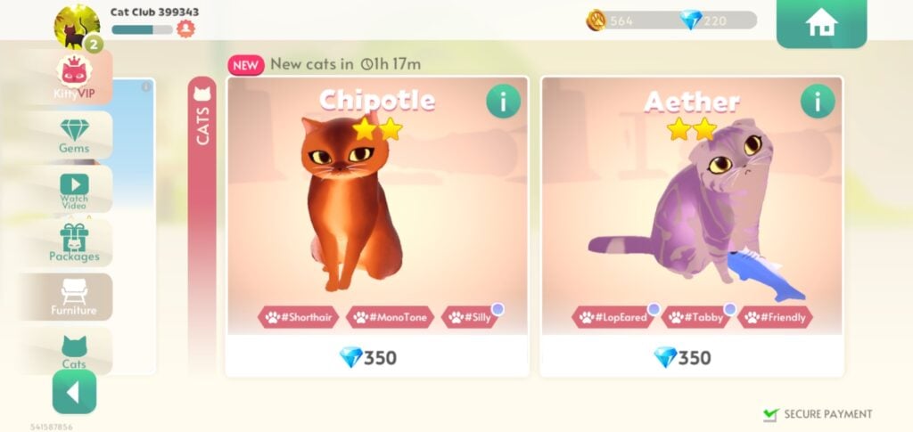Image resolution: width=913 pixels, height=432 pixels.
Task: Tap the player profile avatar
Action: 77,26
